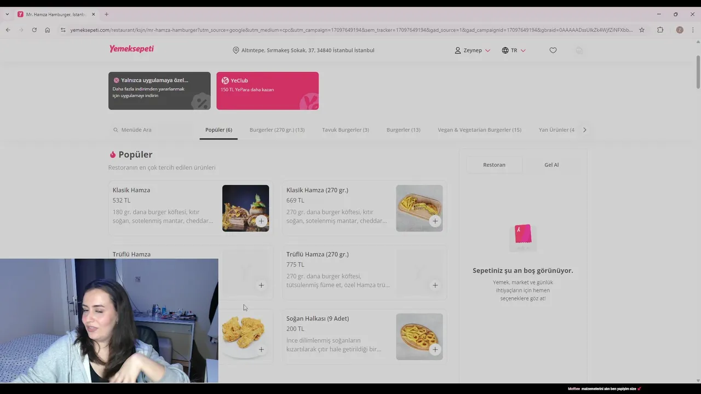The width and height of the screenshot is (701, 394).
Task: Add Klasik Hamza (270 gr.) with plus icon
Action: (435, 221)
